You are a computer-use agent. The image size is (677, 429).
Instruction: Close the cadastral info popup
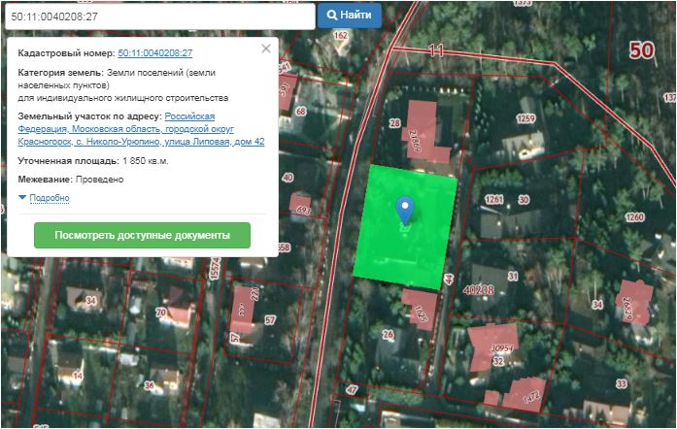coord(266,49)
